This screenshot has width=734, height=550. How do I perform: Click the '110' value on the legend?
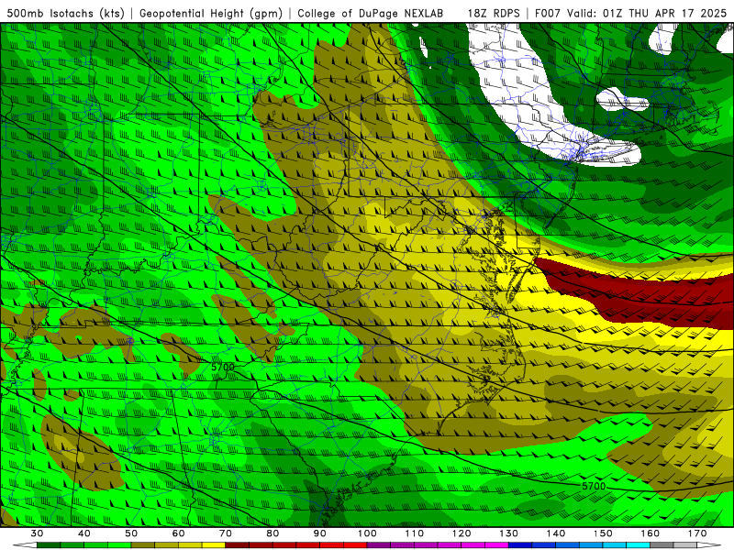click(x=415, y=533)
